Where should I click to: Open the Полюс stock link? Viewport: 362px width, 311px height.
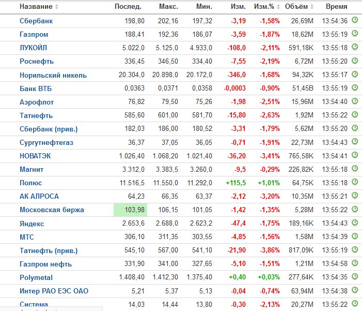click(x=30, y=183)
